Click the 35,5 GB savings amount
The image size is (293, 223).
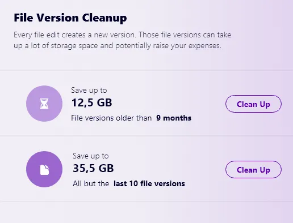(93, 168)
